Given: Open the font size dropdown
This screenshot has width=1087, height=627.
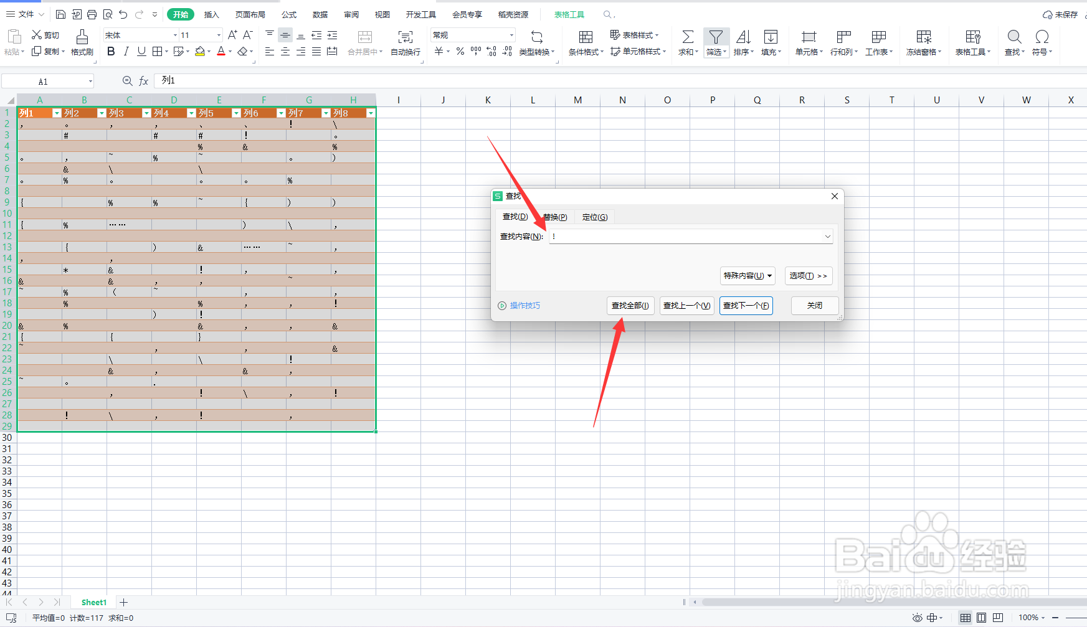Looking at the screenshot, I should pos(219,35).
